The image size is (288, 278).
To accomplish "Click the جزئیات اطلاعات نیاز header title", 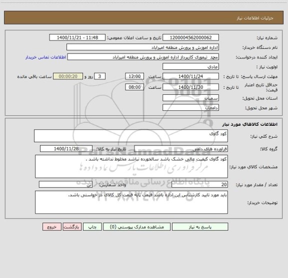I will coord(255,18).
